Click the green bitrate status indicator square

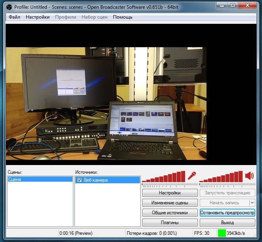pos(221,233)
